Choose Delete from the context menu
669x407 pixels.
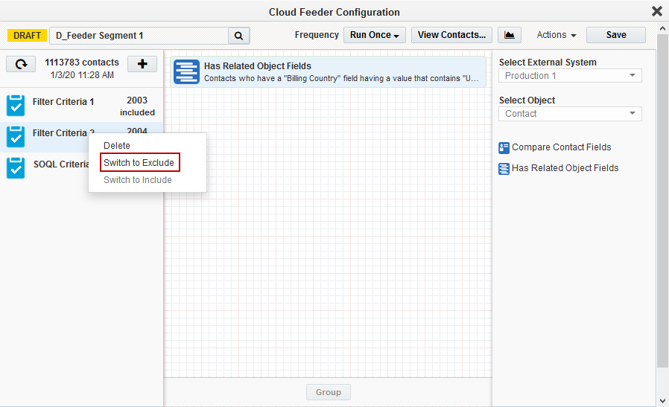click(117, 146)
